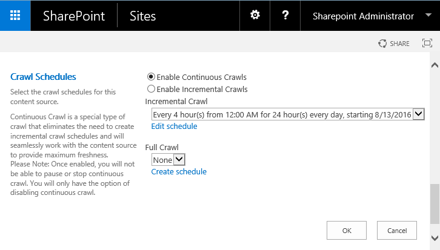Click the OK button

[x=347, y=231]
